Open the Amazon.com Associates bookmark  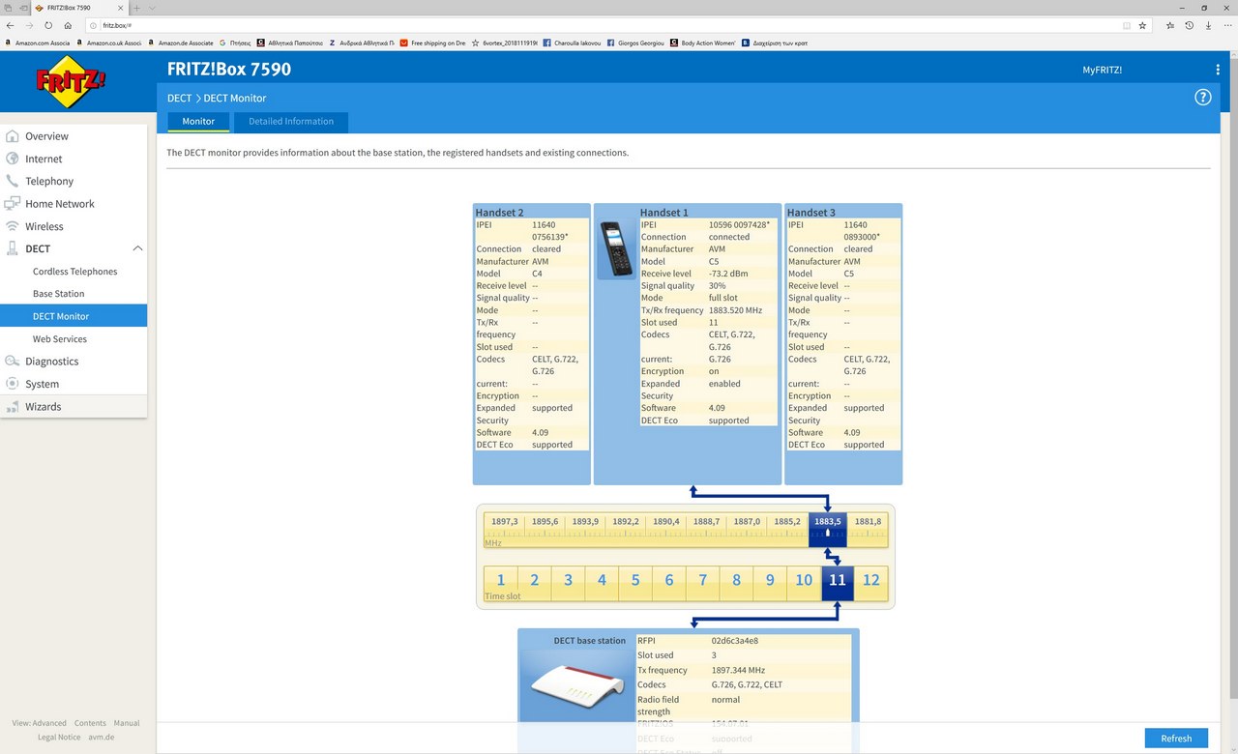39,43
